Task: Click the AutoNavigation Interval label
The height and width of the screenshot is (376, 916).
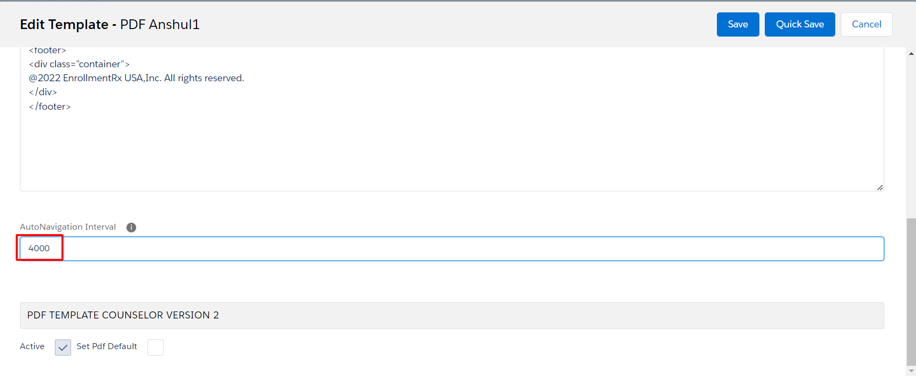Action: [68, 227]
